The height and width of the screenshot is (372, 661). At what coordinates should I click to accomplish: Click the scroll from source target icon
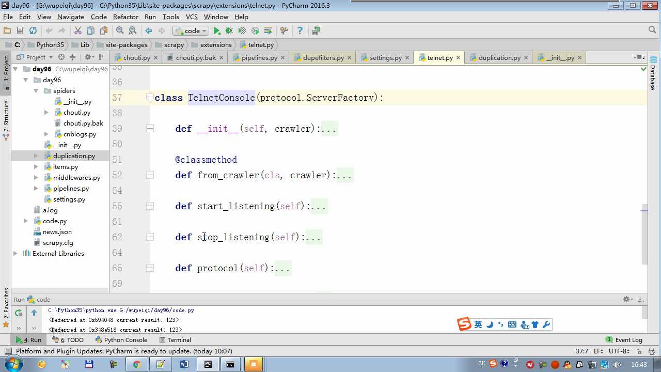pos(61,57)
